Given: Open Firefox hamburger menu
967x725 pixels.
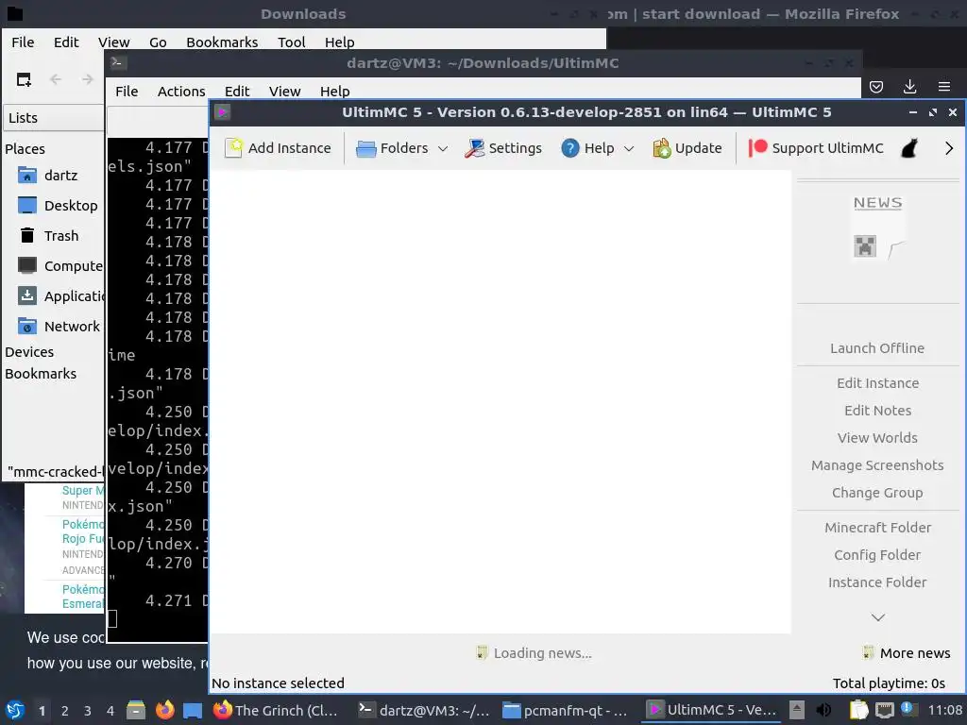Looking at the screenshot, I should pyautogui.click(x=944, y=87).
